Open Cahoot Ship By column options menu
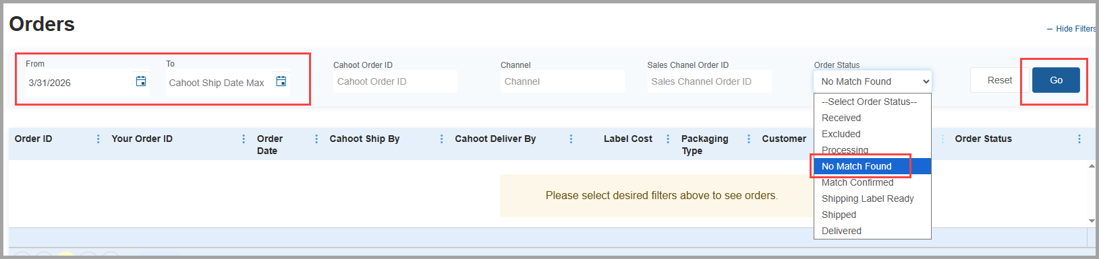This screenshot has width=1099, height=259. click(x=442, y=139)
